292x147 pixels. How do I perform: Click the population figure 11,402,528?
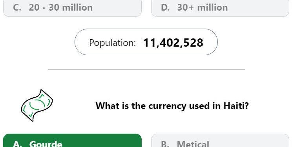tap(173, 43)
